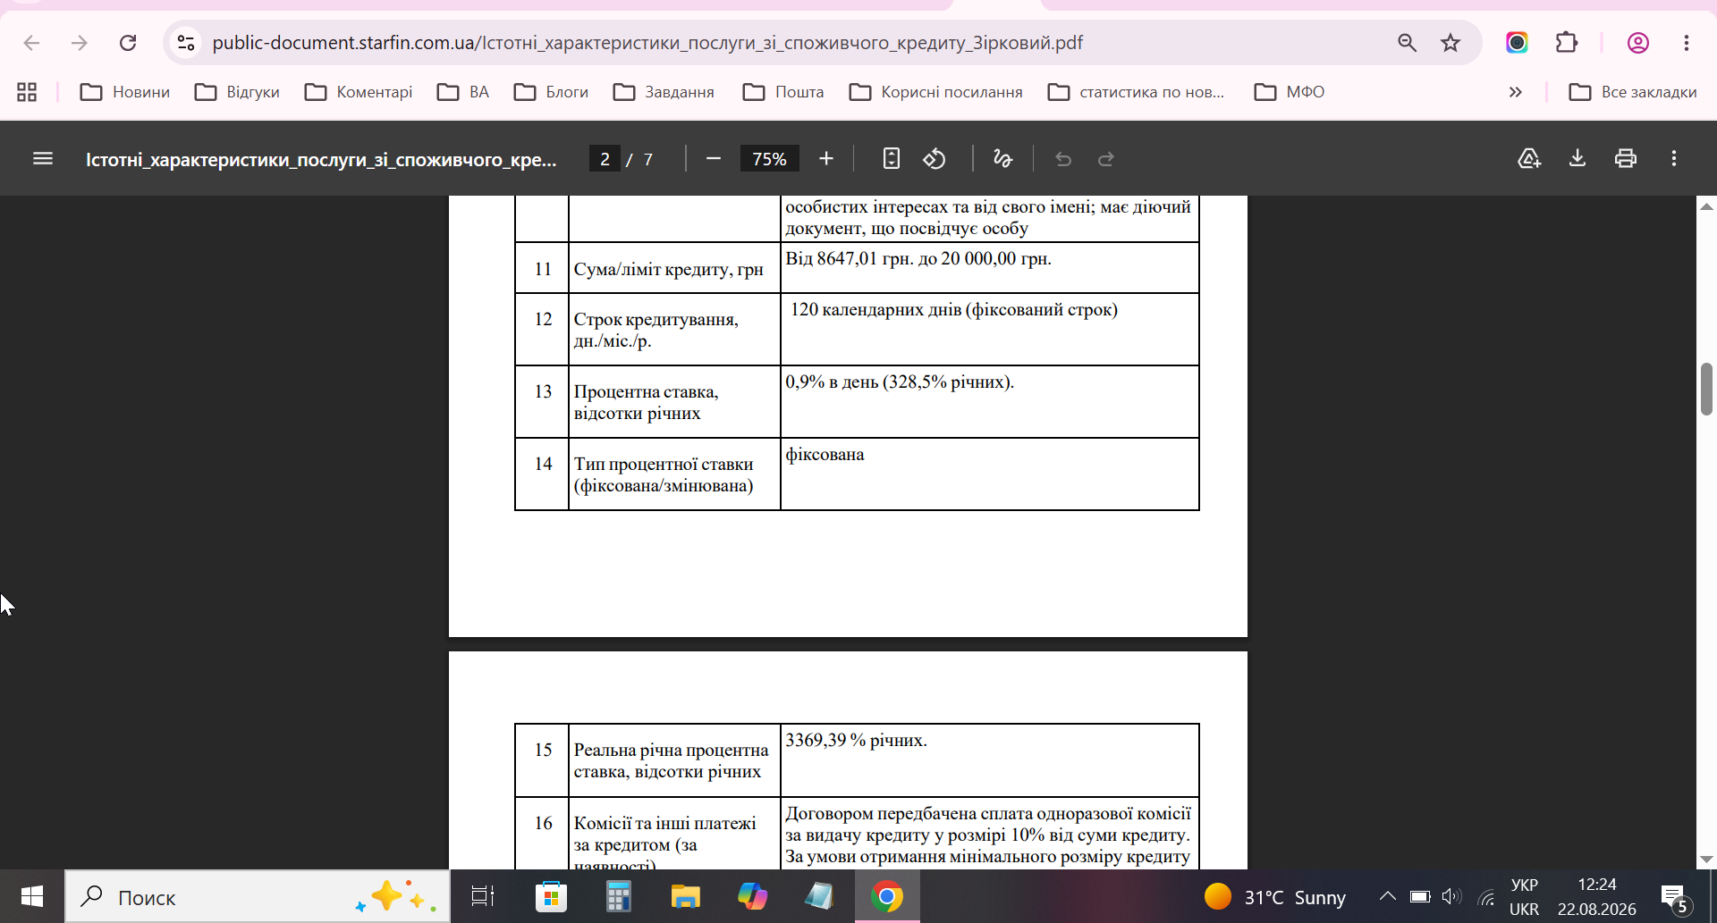
Task: Reload the current page
Action: click(x=128, y=43)
